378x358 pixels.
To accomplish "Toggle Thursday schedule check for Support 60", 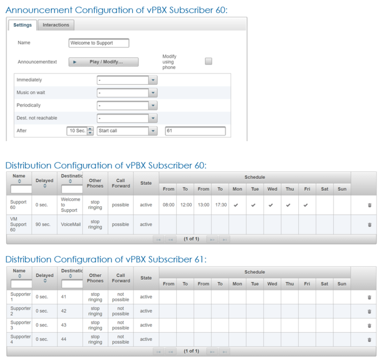I will [x=288, y=205].
